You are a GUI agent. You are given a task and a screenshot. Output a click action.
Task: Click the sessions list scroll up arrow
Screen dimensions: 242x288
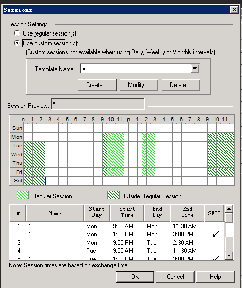(229, 209)
